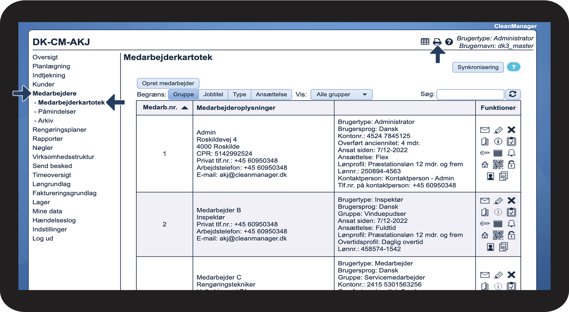Focus the Søg search field

tap(470, 94)
